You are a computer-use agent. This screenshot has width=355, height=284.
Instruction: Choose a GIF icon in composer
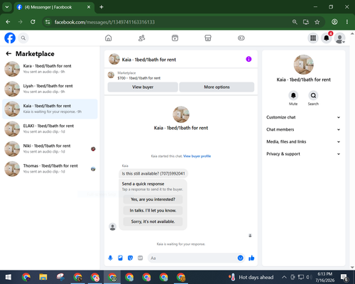click(141, 258)
